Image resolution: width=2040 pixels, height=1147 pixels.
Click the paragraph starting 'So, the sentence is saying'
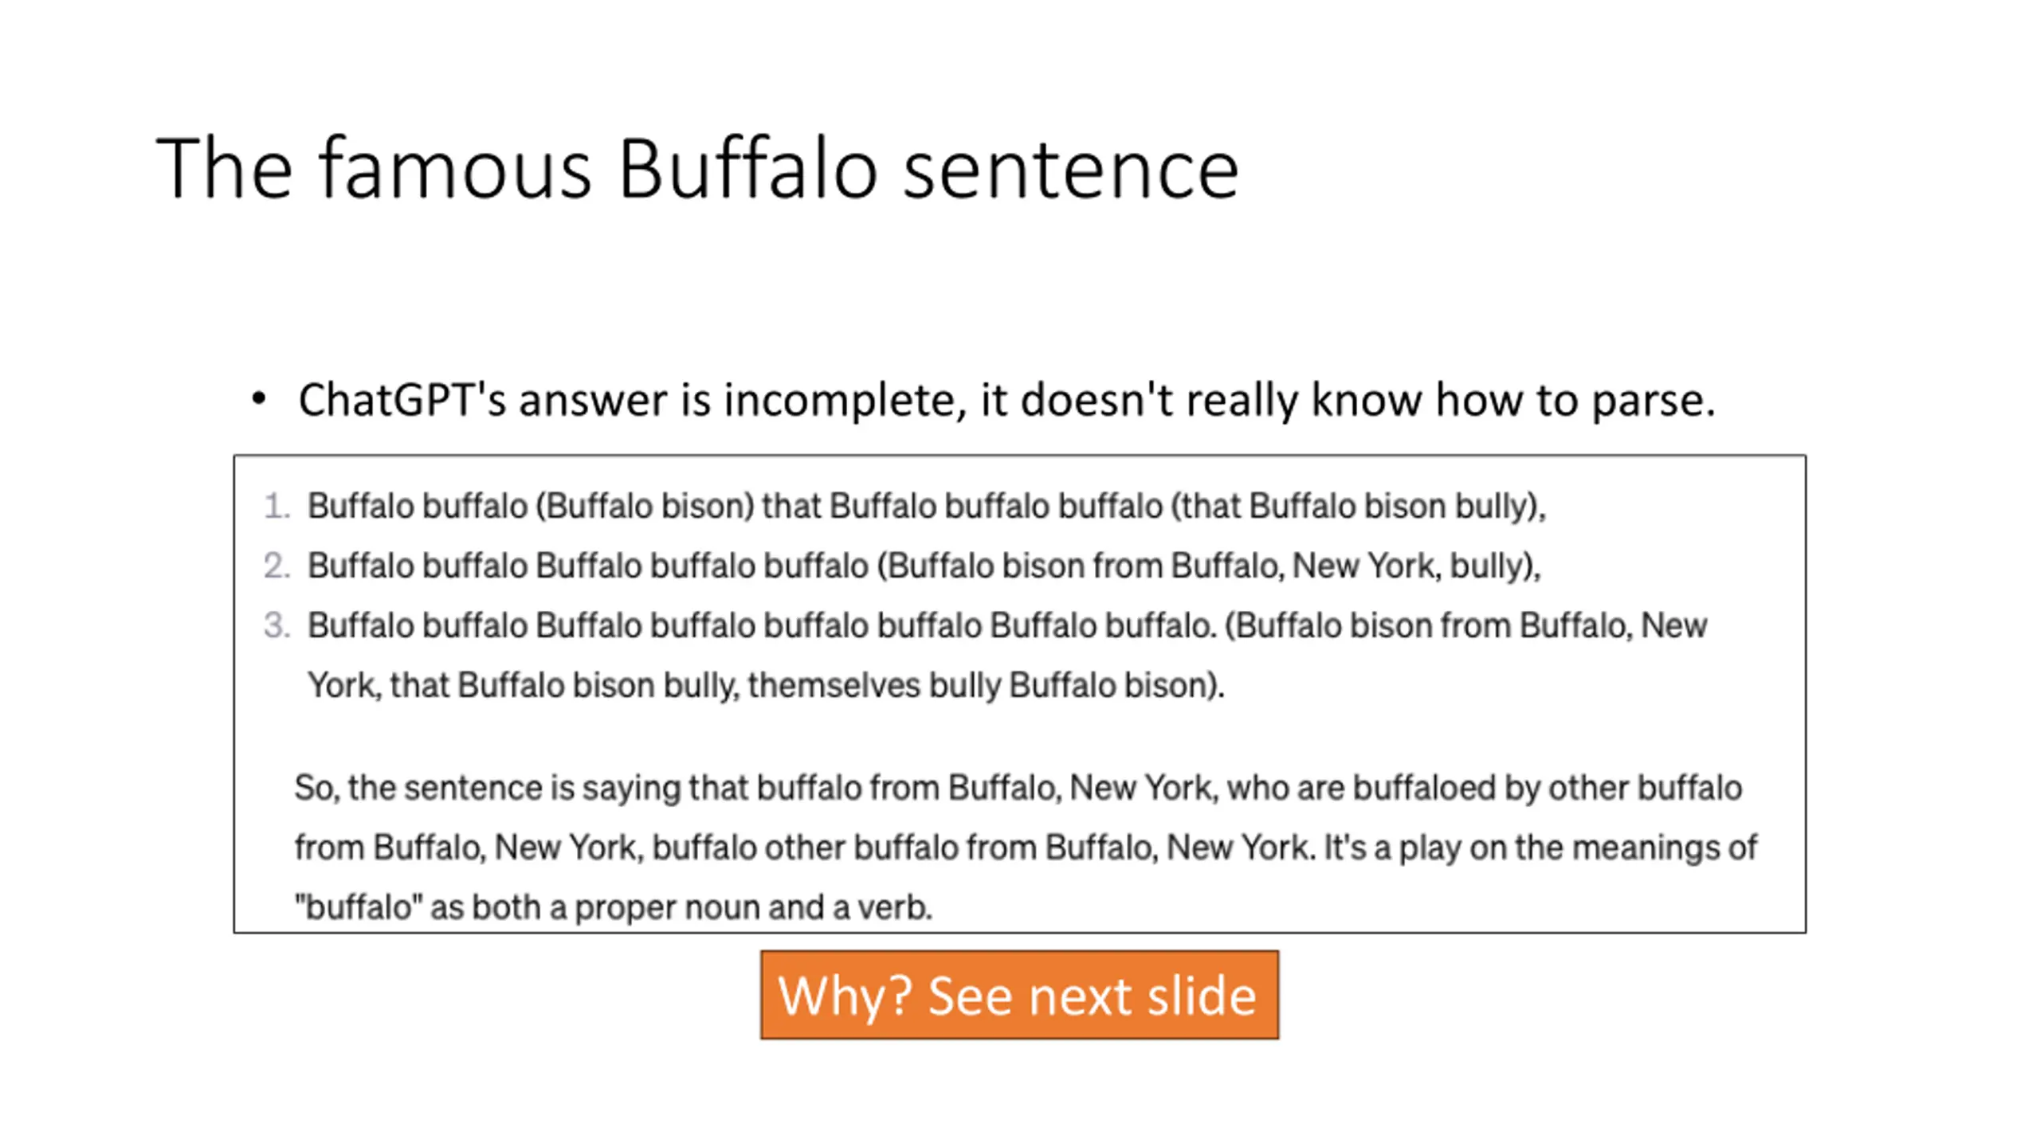click(x=1026, y=847)
